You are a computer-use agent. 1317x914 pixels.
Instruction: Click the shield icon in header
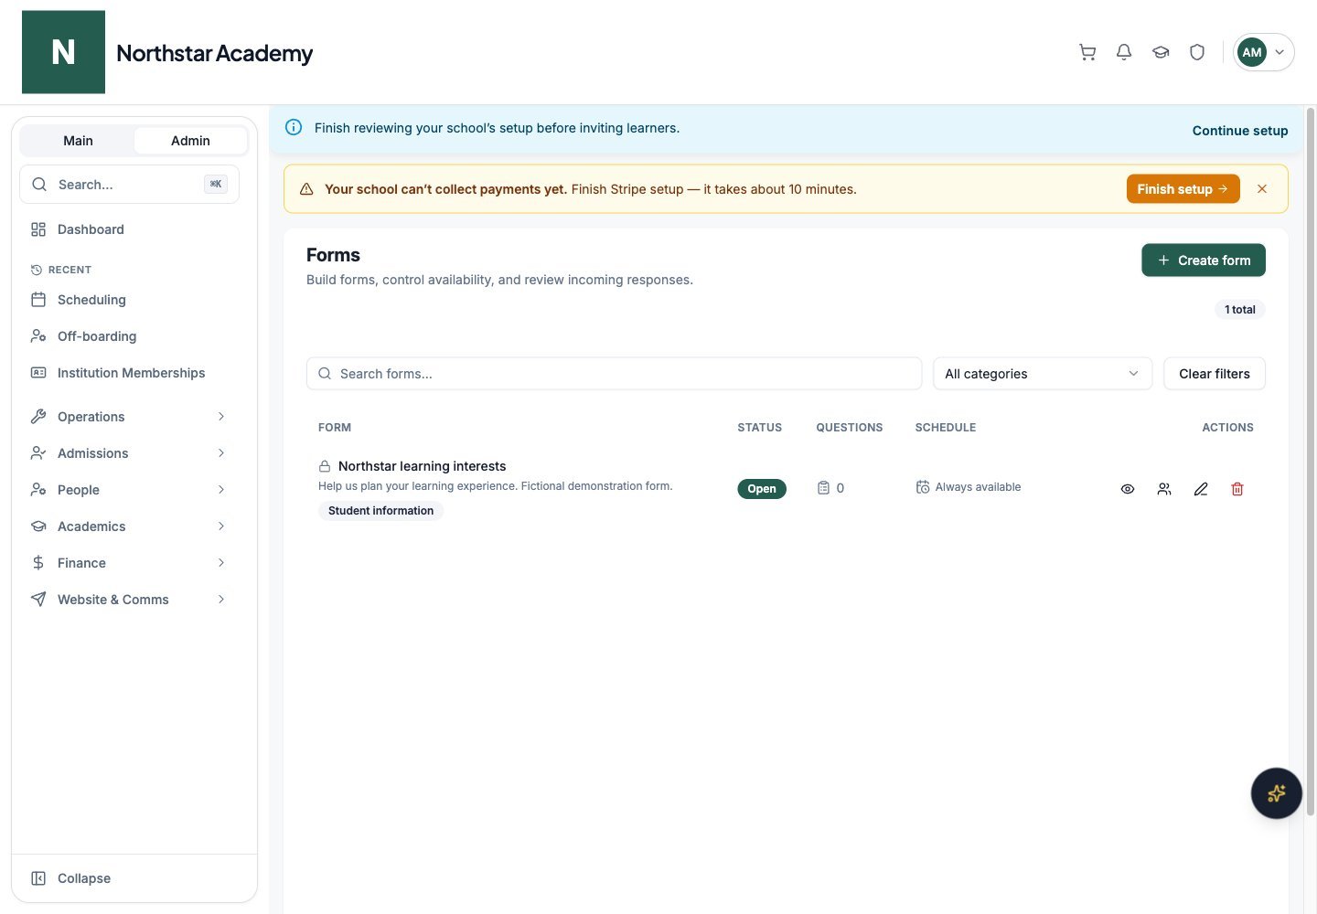1197,52
